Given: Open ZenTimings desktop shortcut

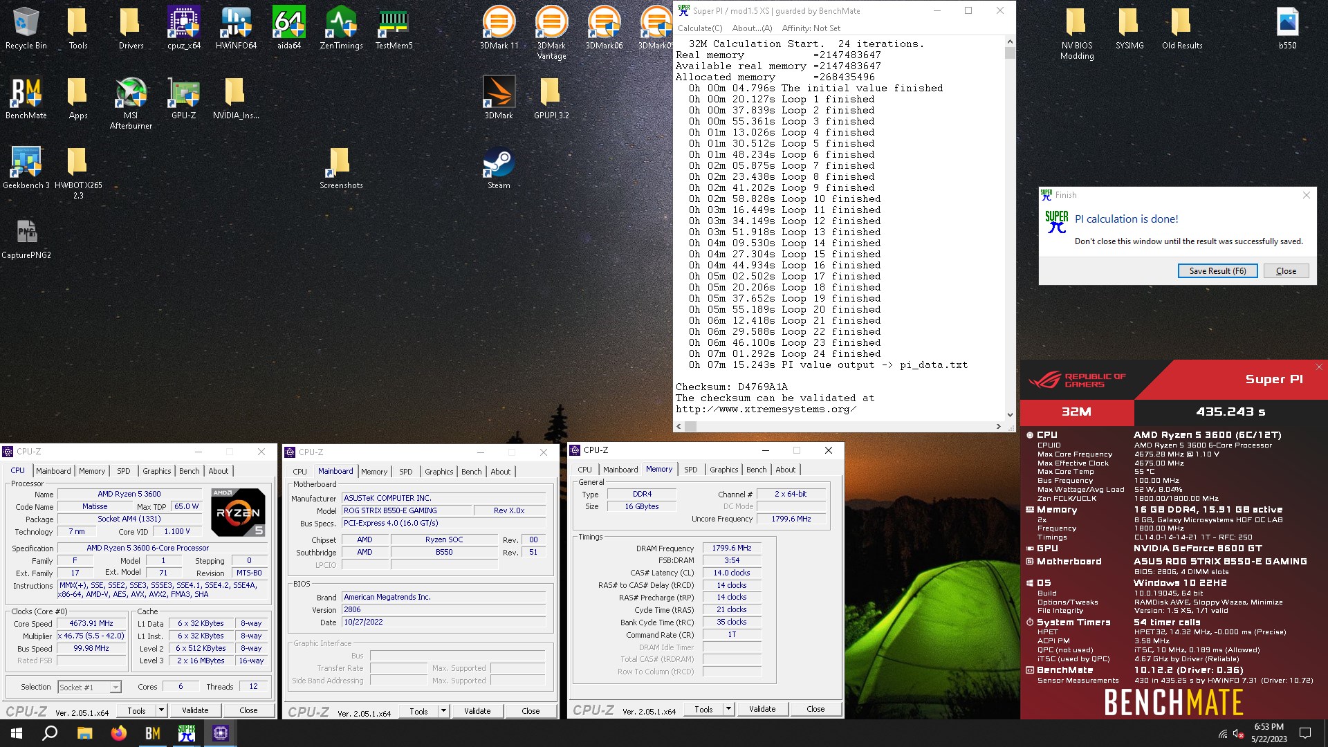Looking at the screenshot, I should click(342, 28).
